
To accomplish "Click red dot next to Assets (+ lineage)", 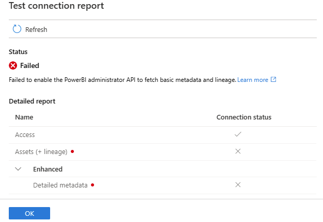I will pos(72,151).
